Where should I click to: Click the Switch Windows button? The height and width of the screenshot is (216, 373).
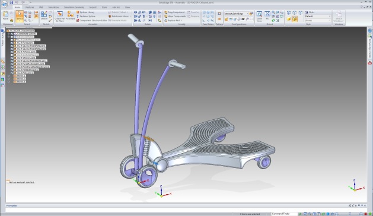[x=339, y=16]
